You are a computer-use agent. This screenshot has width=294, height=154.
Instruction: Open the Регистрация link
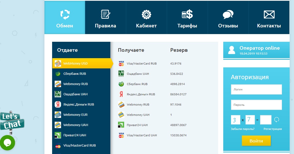point(273,129)
